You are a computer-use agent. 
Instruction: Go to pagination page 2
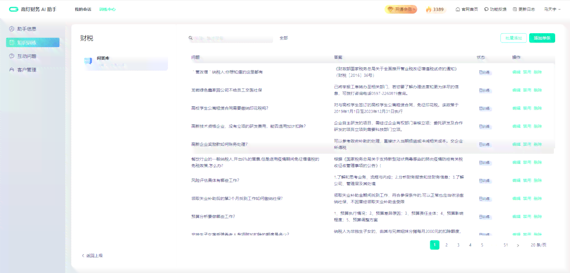446,245
